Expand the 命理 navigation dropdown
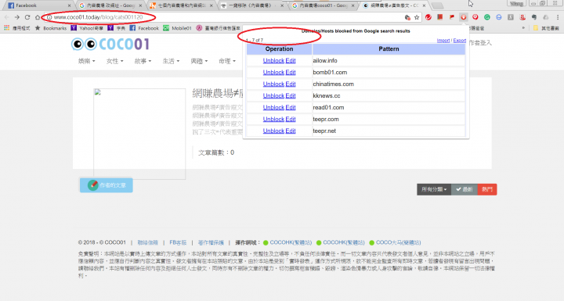Image resolution: width=564 pixels, height=301 pixels. (227, 62)
